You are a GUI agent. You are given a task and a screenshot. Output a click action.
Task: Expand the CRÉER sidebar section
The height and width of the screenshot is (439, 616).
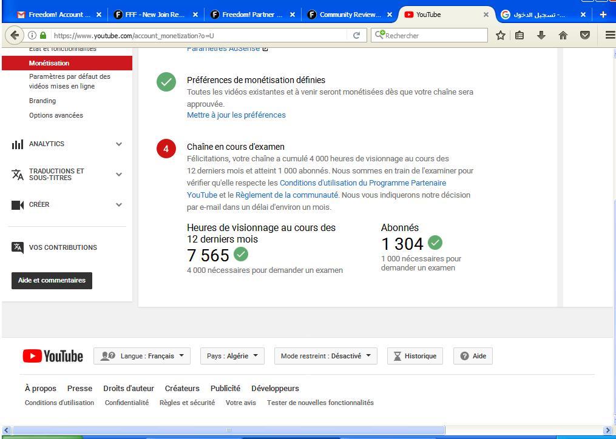67,204
